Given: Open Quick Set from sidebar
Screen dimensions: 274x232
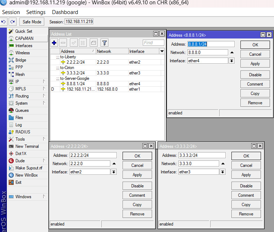Looking at the screenshot, I should pos(28,31).
